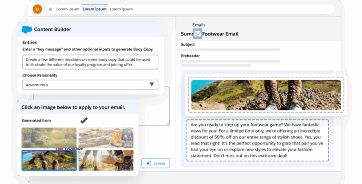362x184 pixels.
Task: Click the red Typeface logo
Action: tap(59, 149)
